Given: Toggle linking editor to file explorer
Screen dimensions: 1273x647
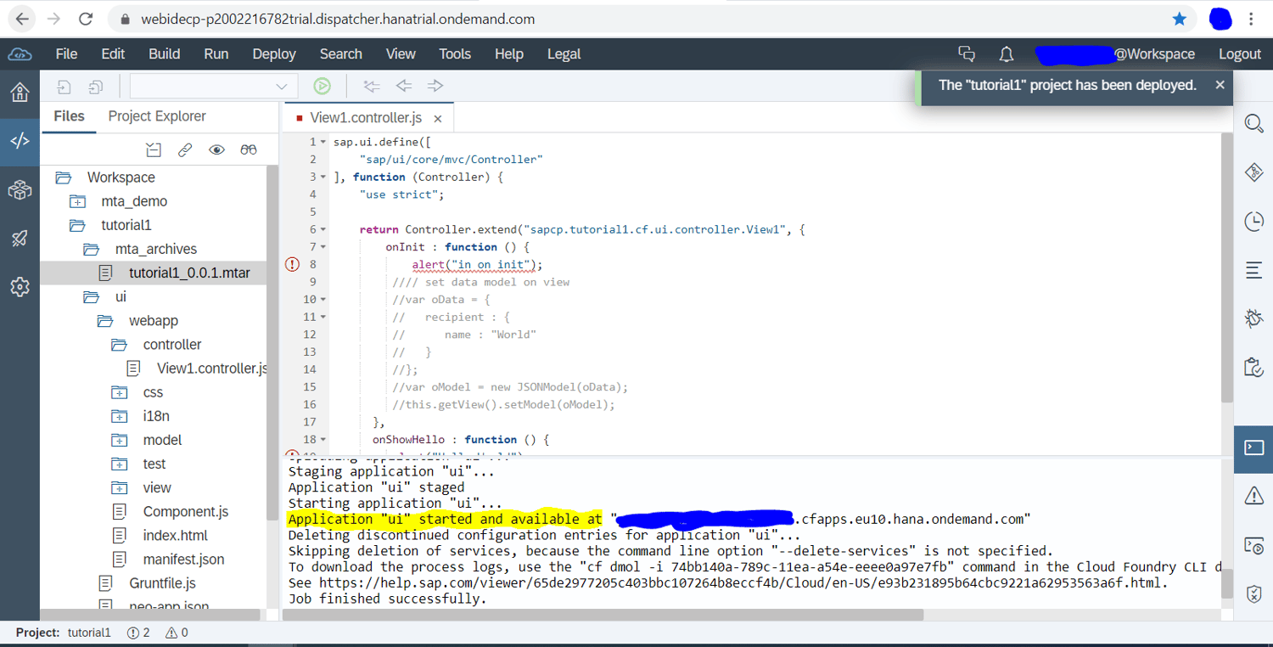Looking at the screenshot, I should click(x=185, y=149).
